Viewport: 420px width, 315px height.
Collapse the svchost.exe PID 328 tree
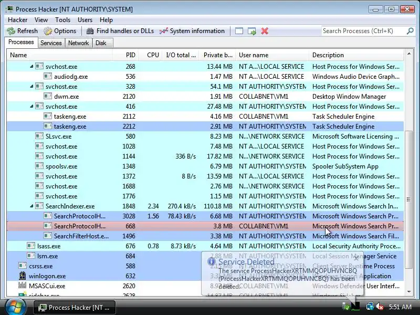point(31,86)
